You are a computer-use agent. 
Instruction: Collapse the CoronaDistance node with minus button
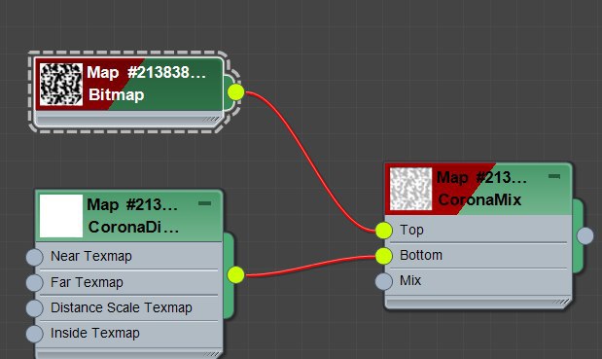204,203
